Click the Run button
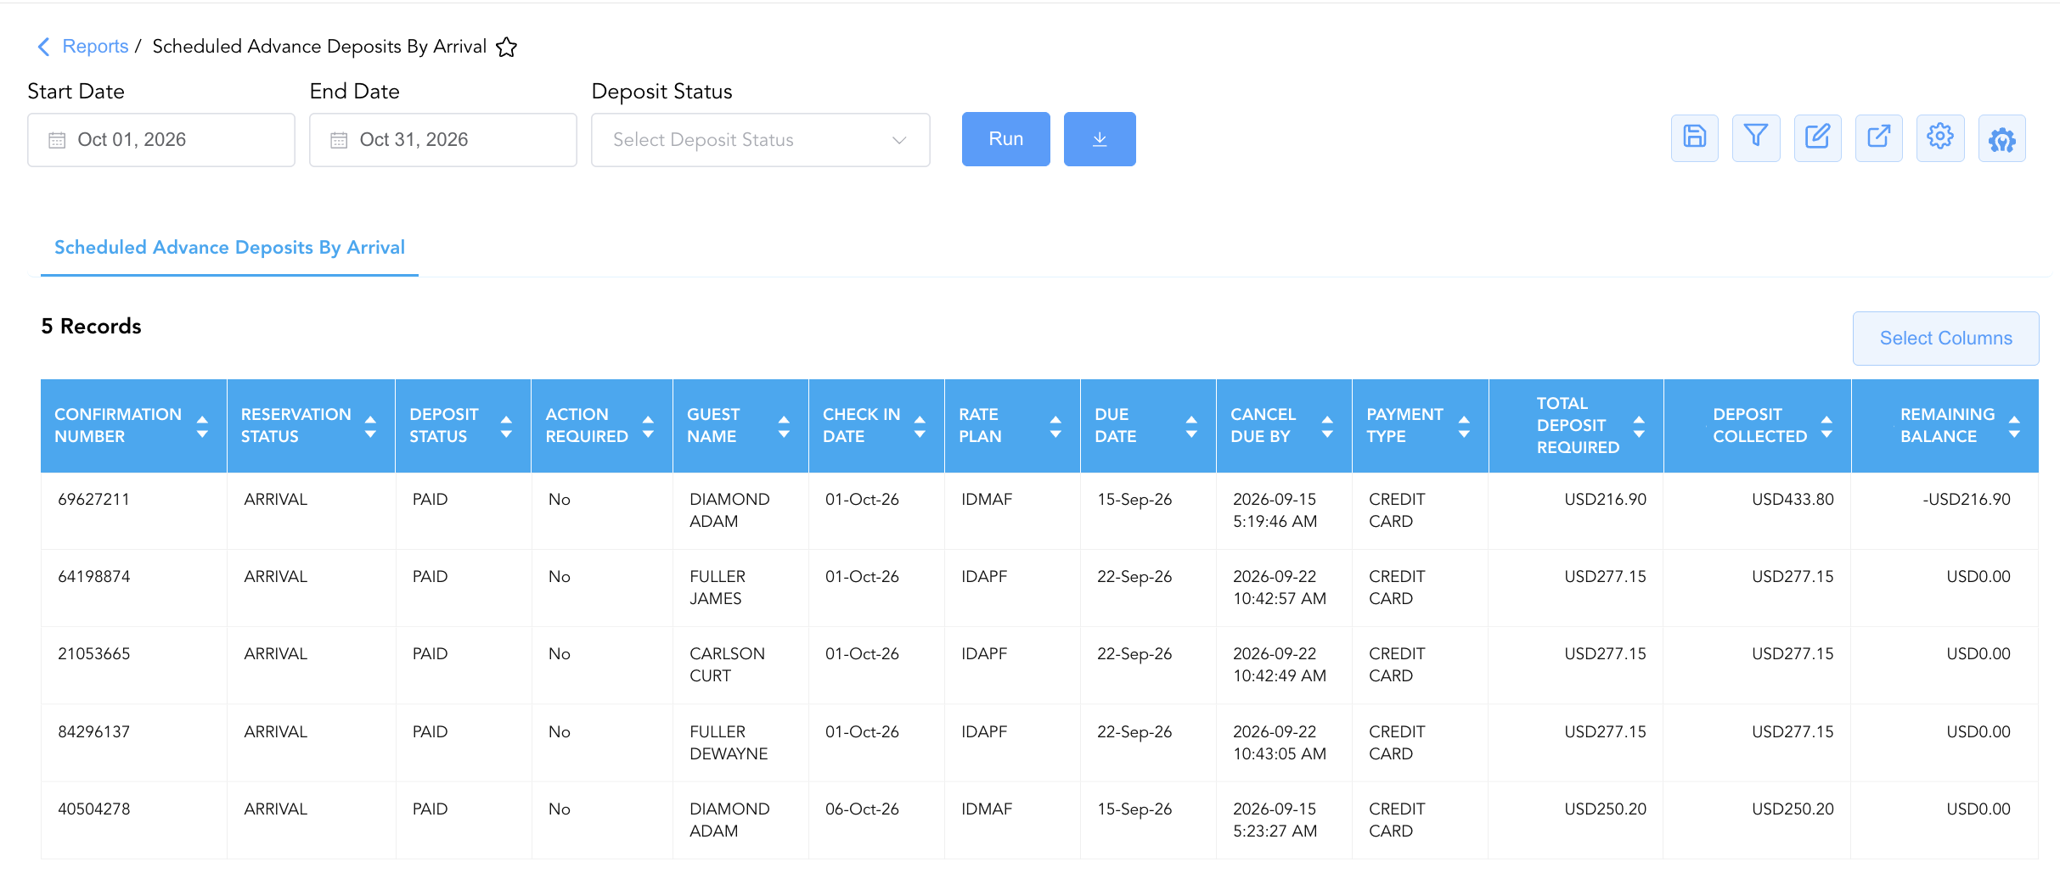The image size is (2060, 879). pyautogui.click(x=1005, y=139)
